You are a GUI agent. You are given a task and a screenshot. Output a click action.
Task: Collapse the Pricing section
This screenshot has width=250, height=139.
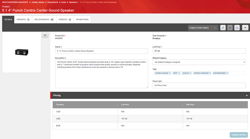246,95
